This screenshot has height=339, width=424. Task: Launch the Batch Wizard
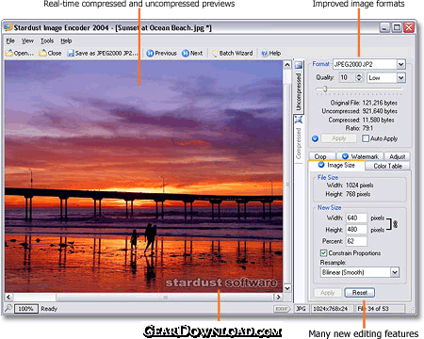232,54
